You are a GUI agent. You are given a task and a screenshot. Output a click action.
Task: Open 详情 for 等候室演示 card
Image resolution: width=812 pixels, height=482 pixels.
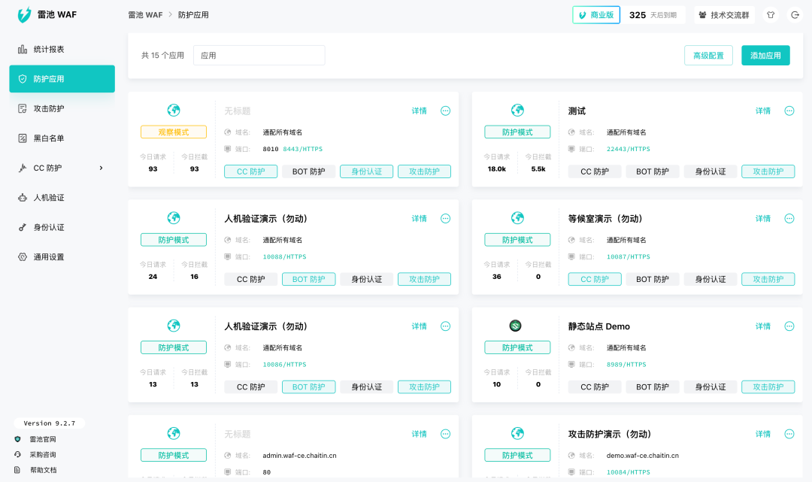[x=763, y=219]
